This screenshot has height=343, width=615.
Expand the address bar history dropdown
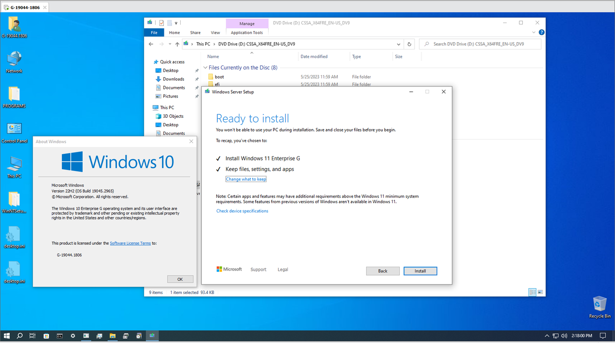pos(398,44)
